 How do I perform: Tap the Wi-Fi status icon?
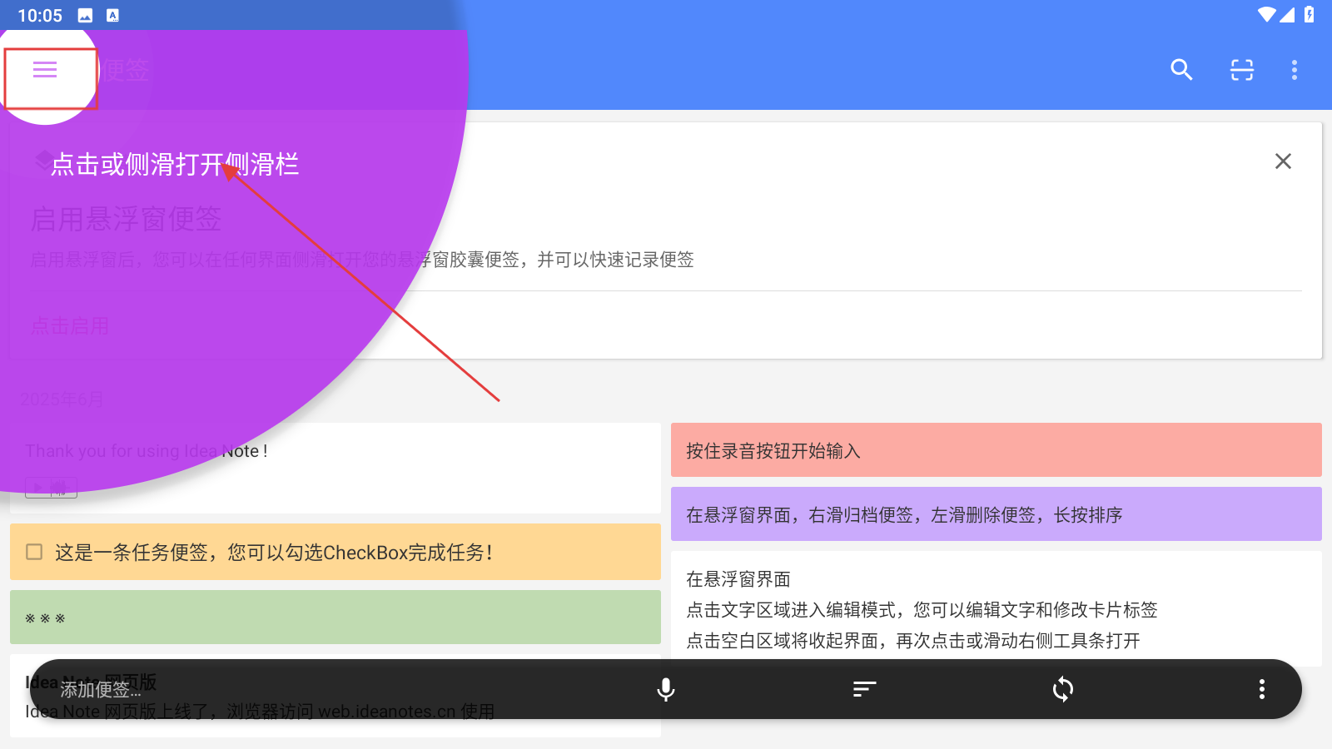pyautogui.click(x=1266, y=15)
